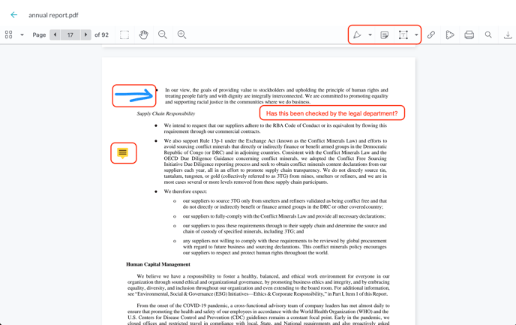
Task: Select the pen drawing annotation tool
Action: (x=358, y=35)
